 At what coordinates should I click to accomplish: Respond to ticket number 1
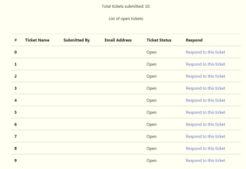tap(205, 64)
